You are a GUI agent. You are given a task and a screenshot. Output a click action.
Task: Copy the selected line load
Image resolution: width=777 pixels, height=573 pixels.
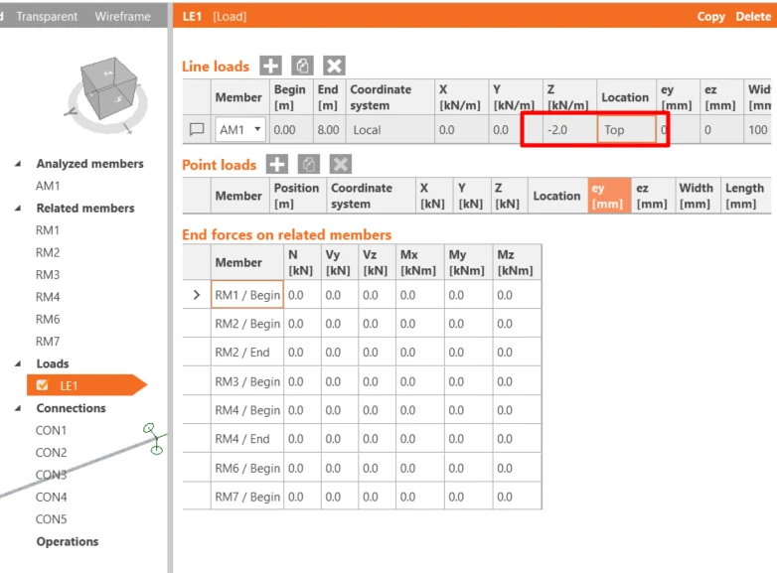(x=302, y=66)
